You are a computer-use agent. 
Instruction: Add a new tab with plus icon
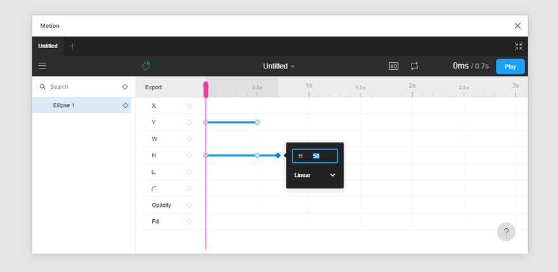(x=72, y=46)
